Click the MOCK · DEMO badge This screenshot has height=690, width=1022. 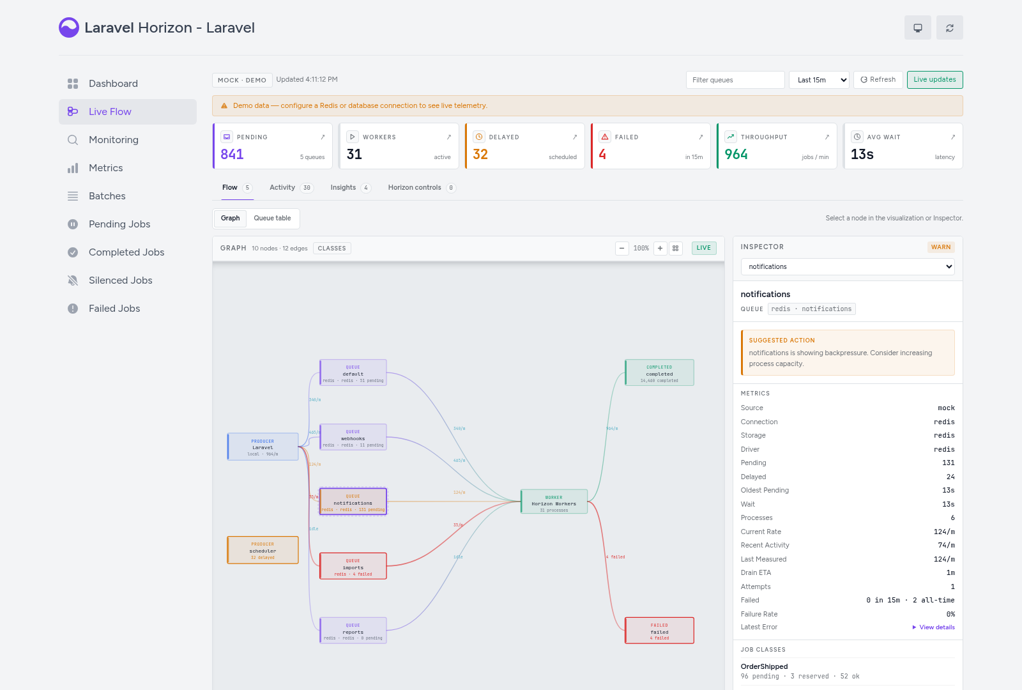tap(242, 80)
